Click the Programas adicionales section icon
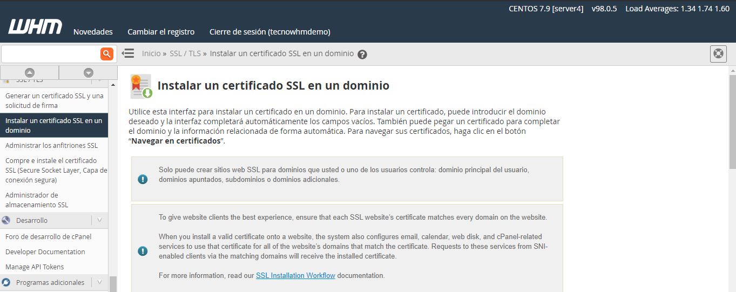The height and width of the screenshot is (292, 736). click(x=6, y=282)
